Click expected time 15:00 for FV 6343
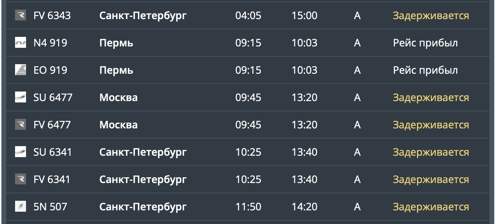497x224 pixels. click(x=305, y=15)
